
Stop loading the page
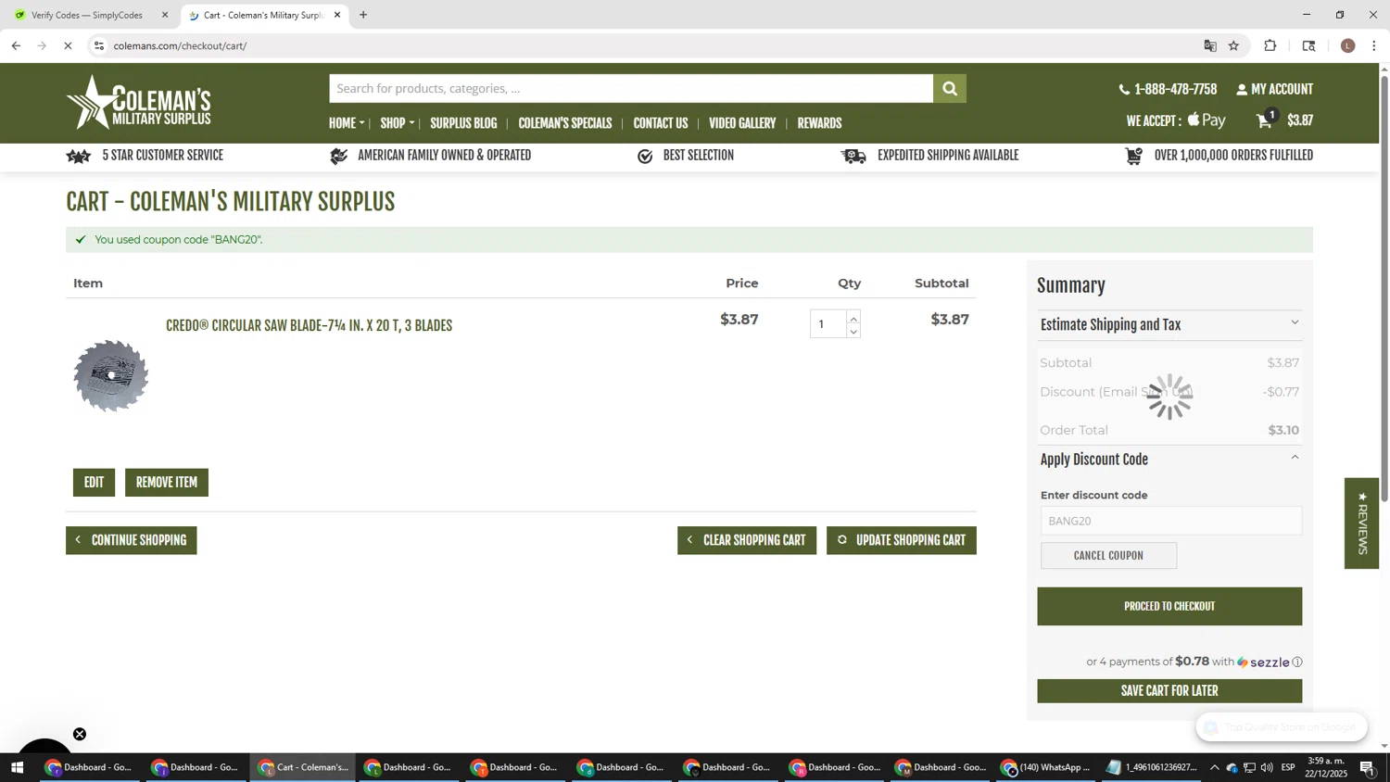(68, 45)
